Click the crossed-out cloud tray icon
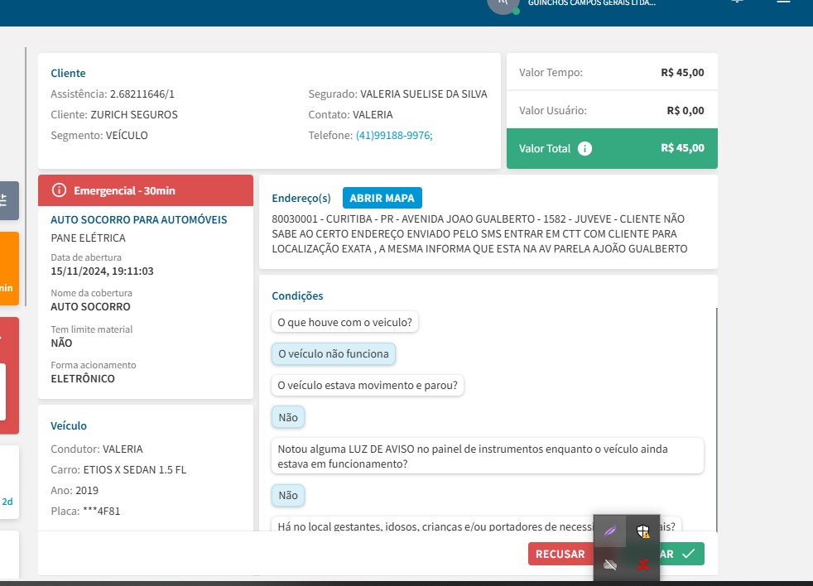The height and width of the screenshot is (586, 813). 610,564
